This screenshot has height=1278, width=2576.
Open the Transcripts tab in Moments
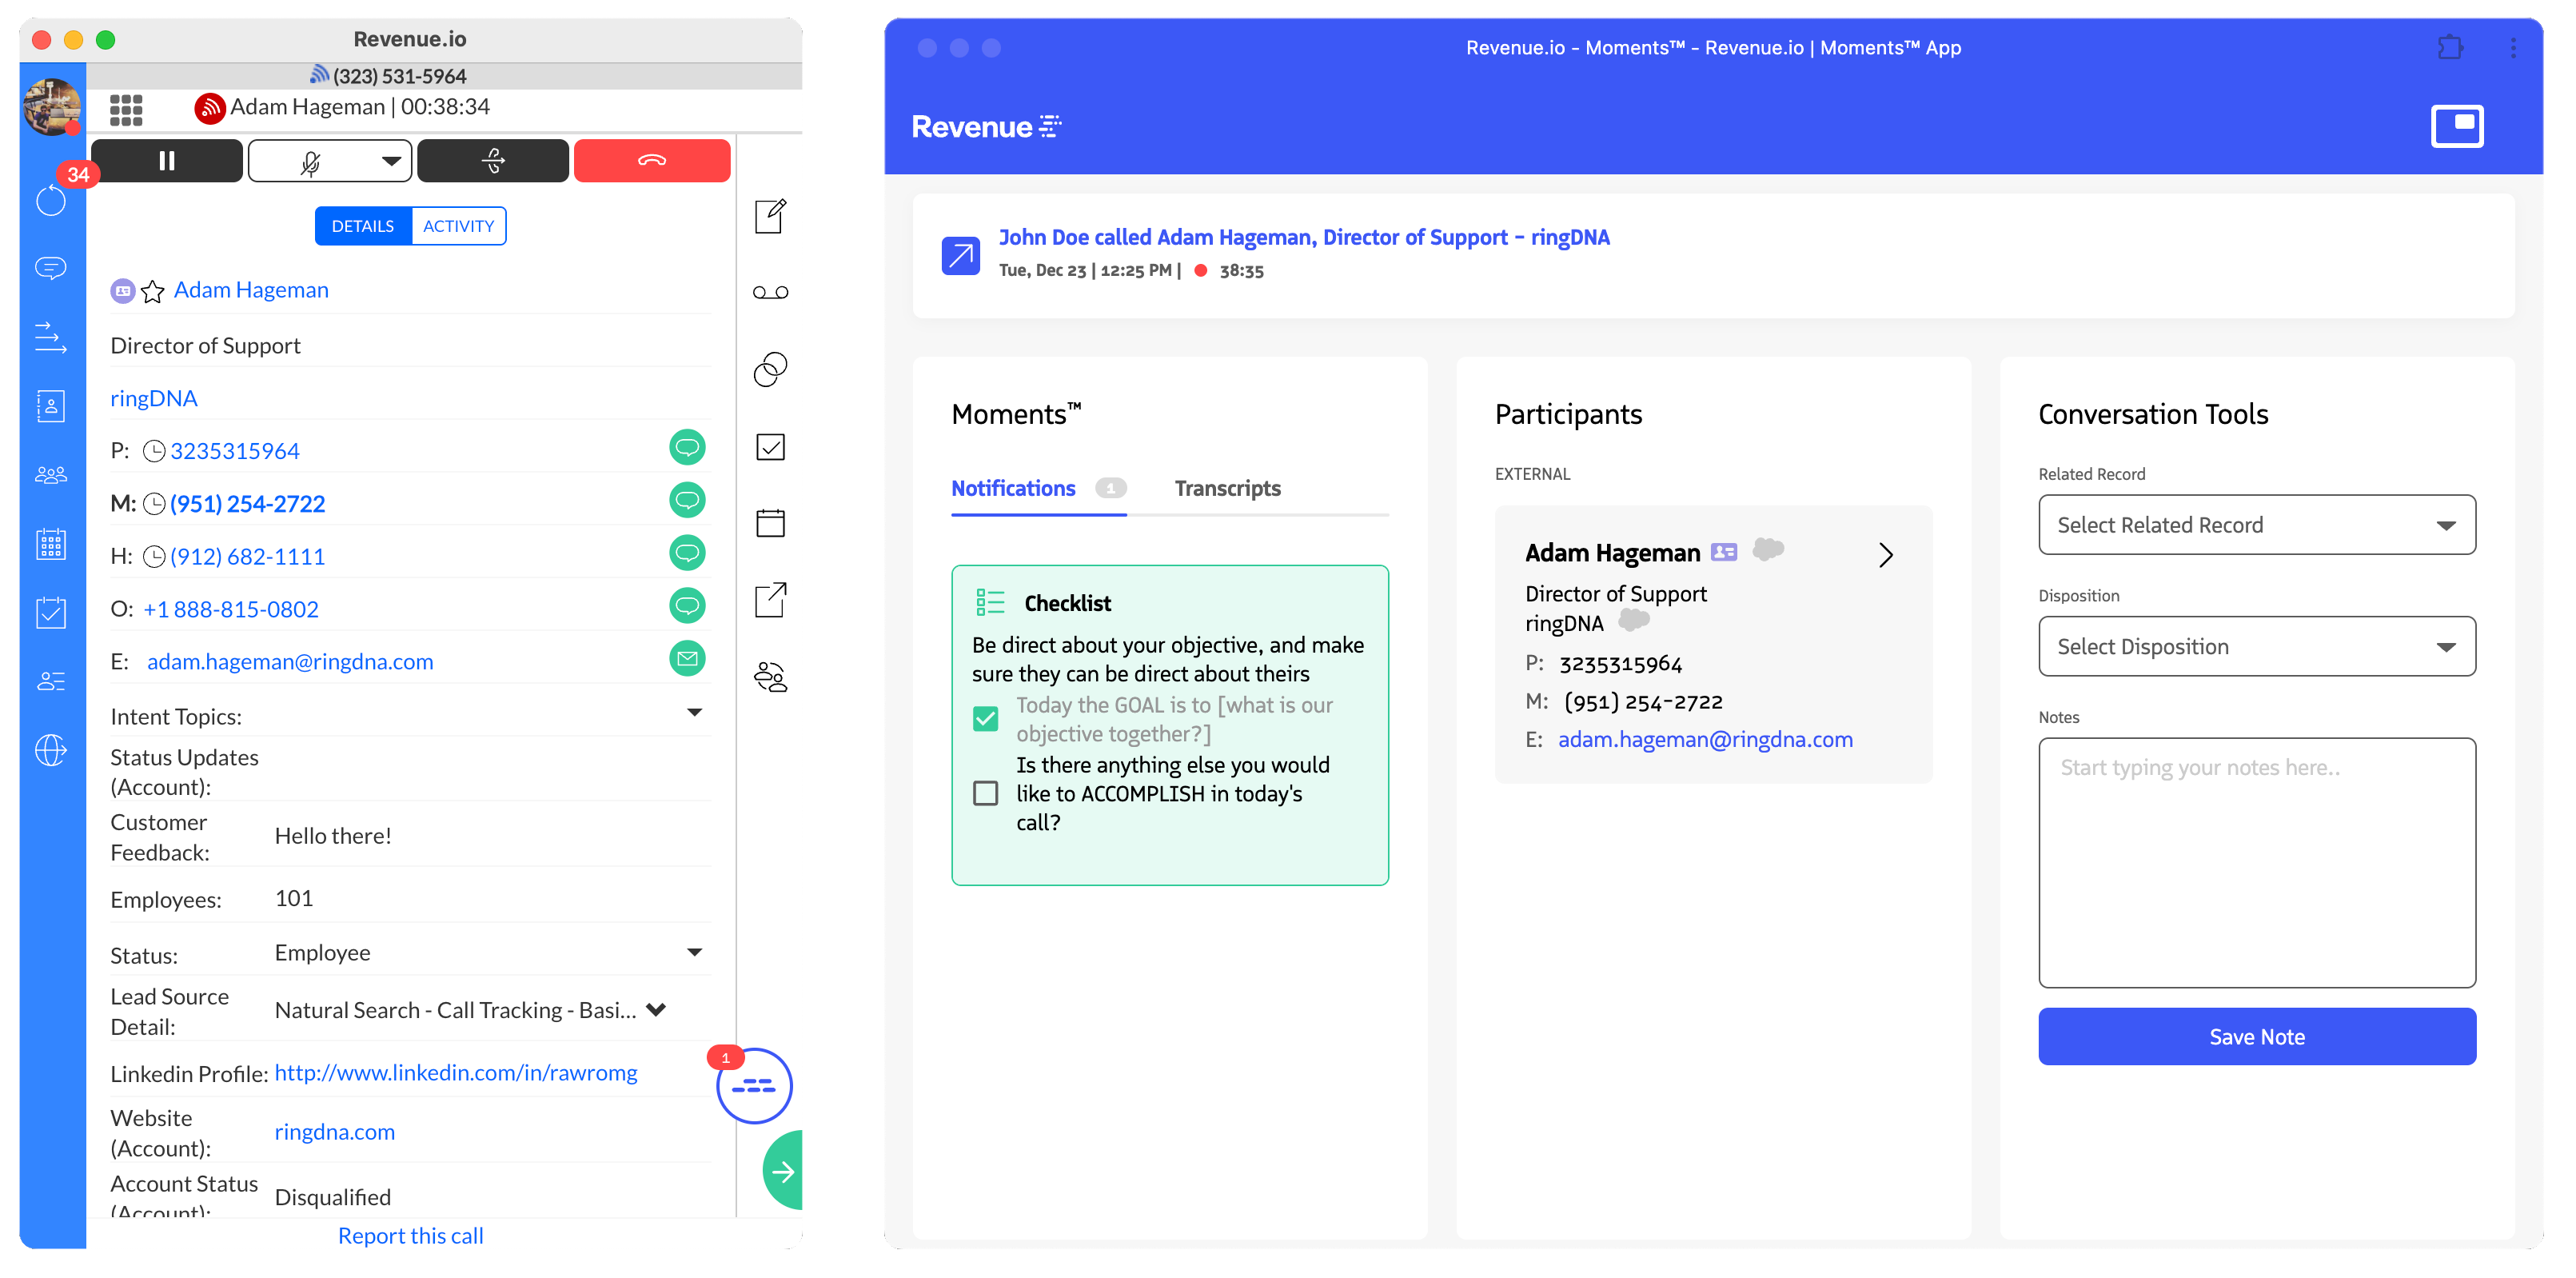tap(1228, 488)
